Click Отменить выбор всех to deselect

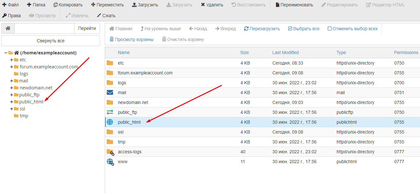[352, 29]
